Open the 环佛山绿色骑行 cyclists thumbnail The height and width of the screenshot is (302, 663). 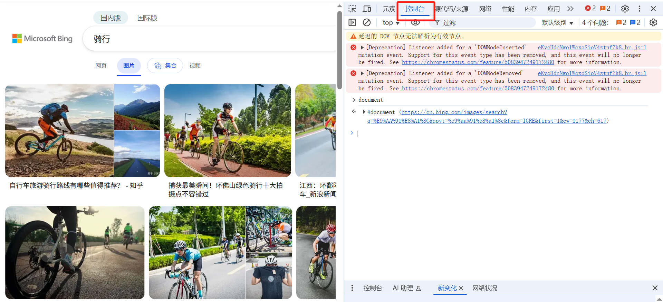(x=228, y=131)
